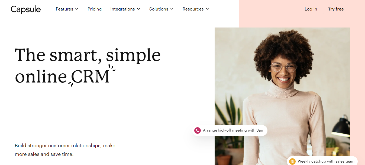This screenshot has height=165, width=365.
Task: Click the sparkle accent mark above CRM
Action: click(x=112, y=68)
